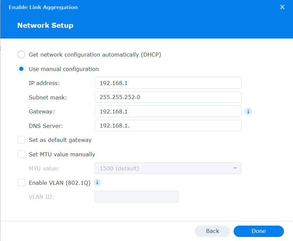The width and height of the screenshot is (293, 241).
Task: Click the Set as default gateway label
Action: (x=60, y=140)
